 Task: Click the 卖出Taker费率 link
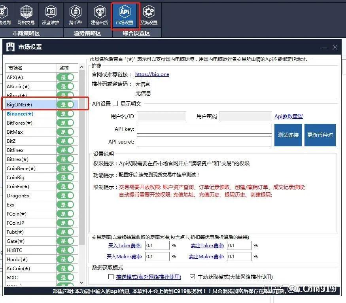(208, 245)
